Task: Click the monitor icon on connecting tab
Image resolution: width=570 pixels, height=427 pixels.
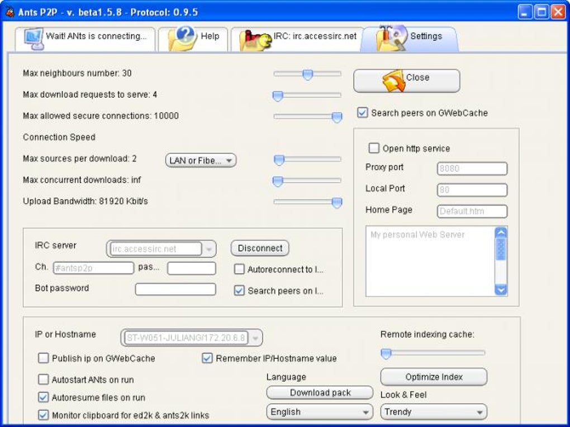Action: [x=34, y=39]
